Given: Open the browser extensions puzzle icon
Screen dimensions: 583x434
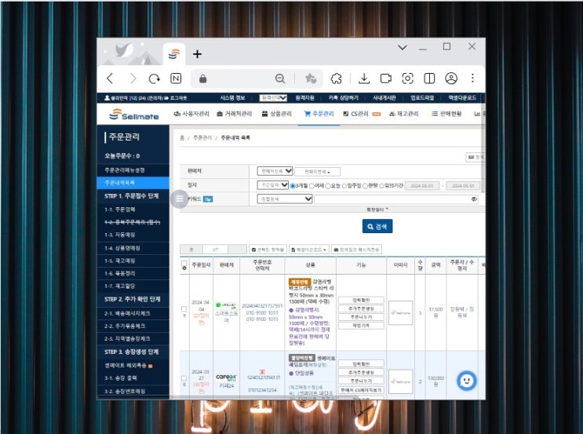Looking at the screenshot, I should tap(337, 78).
